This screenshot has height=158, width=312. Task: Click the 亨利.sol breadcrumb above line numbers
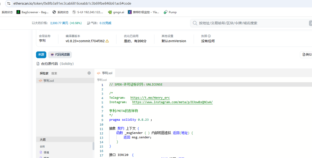tap(102, 80)
